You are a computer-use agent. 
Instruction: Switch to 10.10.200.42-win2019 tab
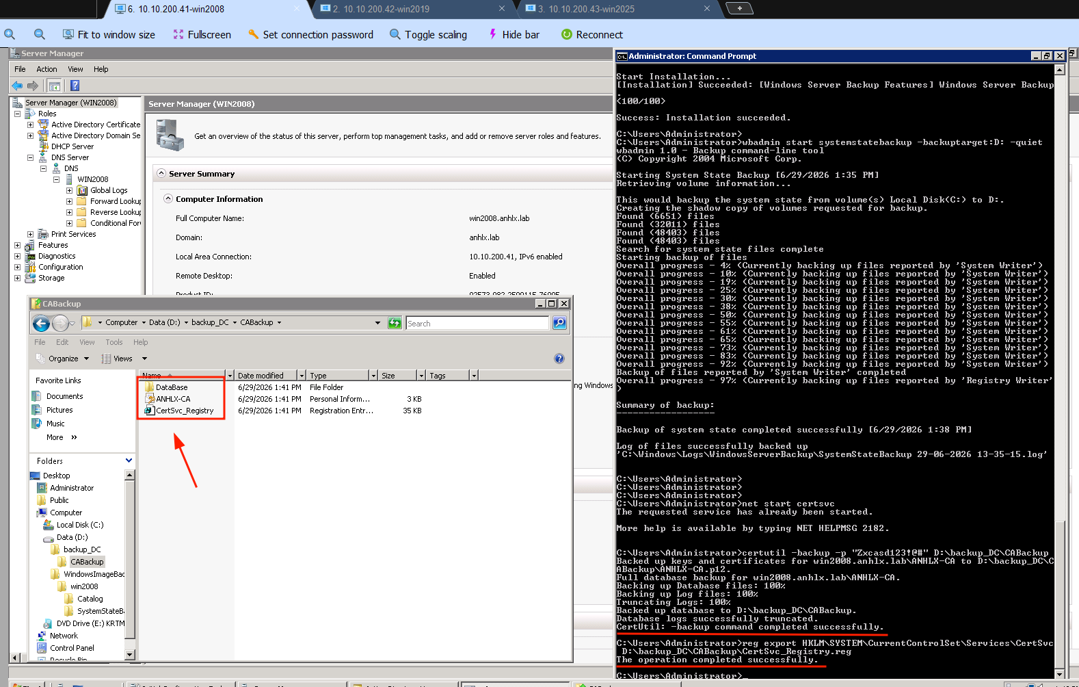410,9
